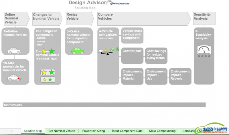Select Environment impact - Recycle box
229x135 pixels.
click(180, 76)
